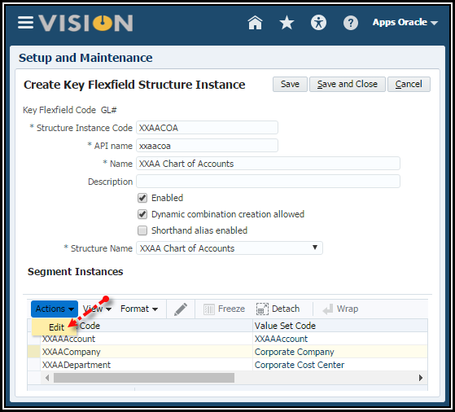Uncheck Dynamic combination creation allowed
455x412 pixels.
(142, 214)
